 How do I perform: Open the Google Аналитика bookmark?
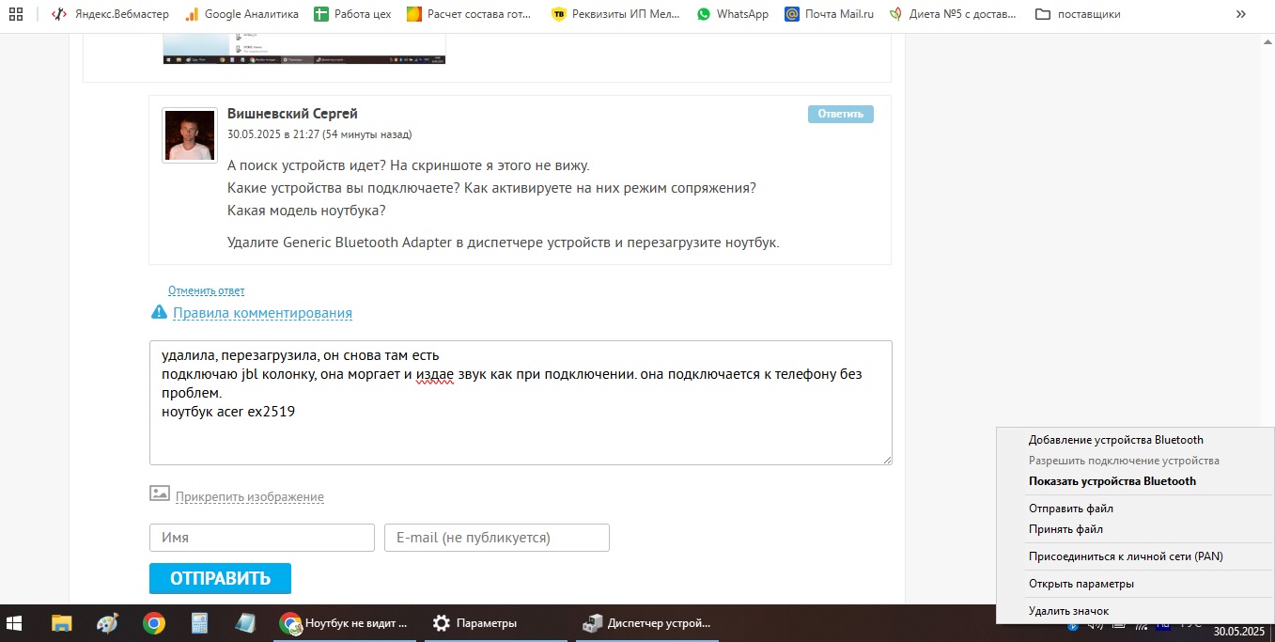(241, 14)
